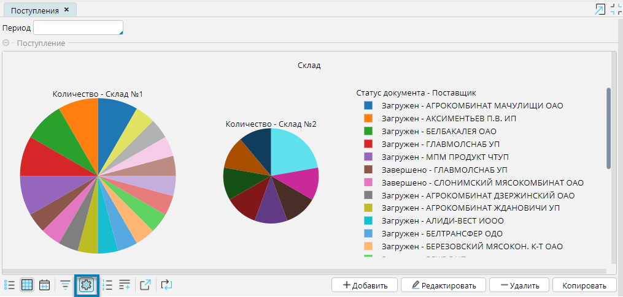Click the blue АГРОКОМБИНАТ МАЧУЛИЩИ legend swatch

tap(369, 106)
